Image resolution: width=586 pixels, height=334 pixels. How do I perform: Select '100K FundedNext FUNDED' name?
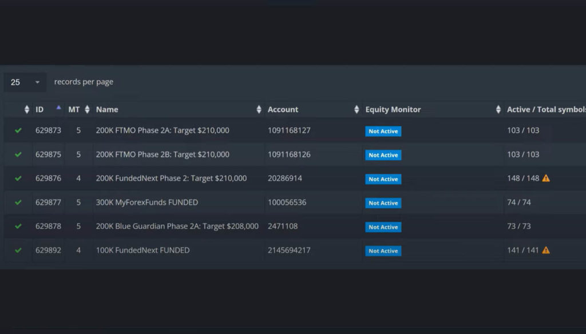142,250
